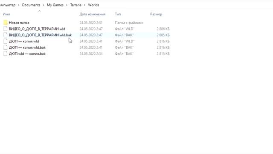Click the ДЮП — копия.wld file icon
273x154 pixels.
6,41
